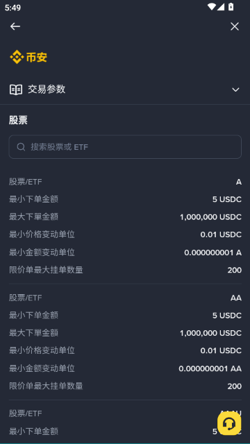Screen dimensions: 250x444
Task: Open the 交易参数 menu label
Action: point(47,89)
